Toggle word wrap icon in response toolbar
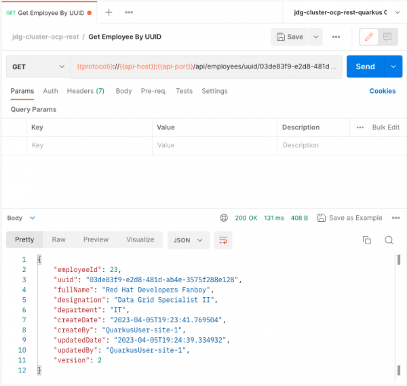 click(222, 240)
